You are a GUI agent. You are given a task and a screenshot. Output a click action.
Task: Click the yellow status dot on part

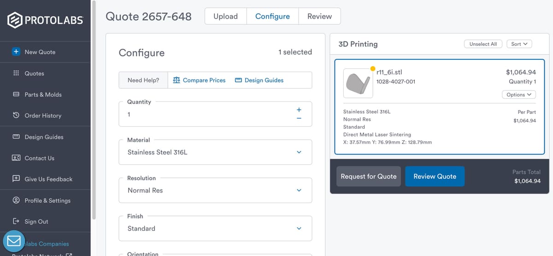click(373, 69)
